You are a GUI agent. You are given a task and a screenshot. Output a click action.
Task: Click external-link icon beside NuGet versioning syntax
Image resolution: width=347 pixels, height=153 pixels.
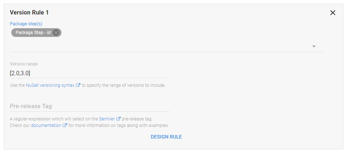pyautogui.click(x=78, y=85)
